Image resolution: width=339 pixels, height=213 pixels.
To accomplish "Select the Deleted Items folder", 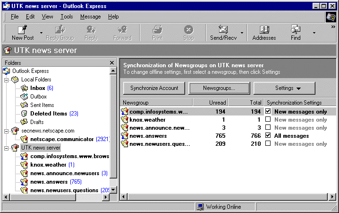I will 49,114.
